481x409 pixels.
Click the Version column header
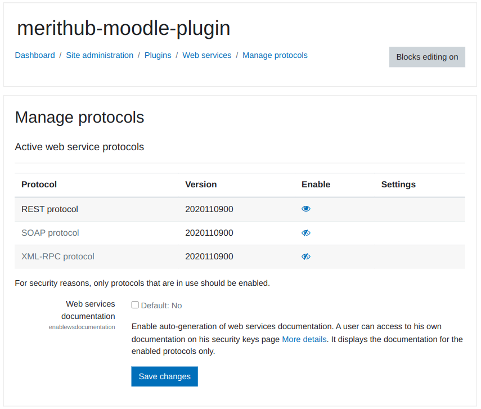point(201,185)
